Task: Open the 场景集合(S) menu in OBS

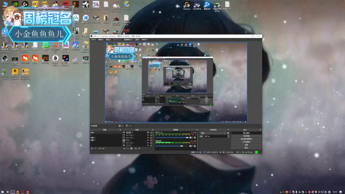Action: click(x=128, y=40)
